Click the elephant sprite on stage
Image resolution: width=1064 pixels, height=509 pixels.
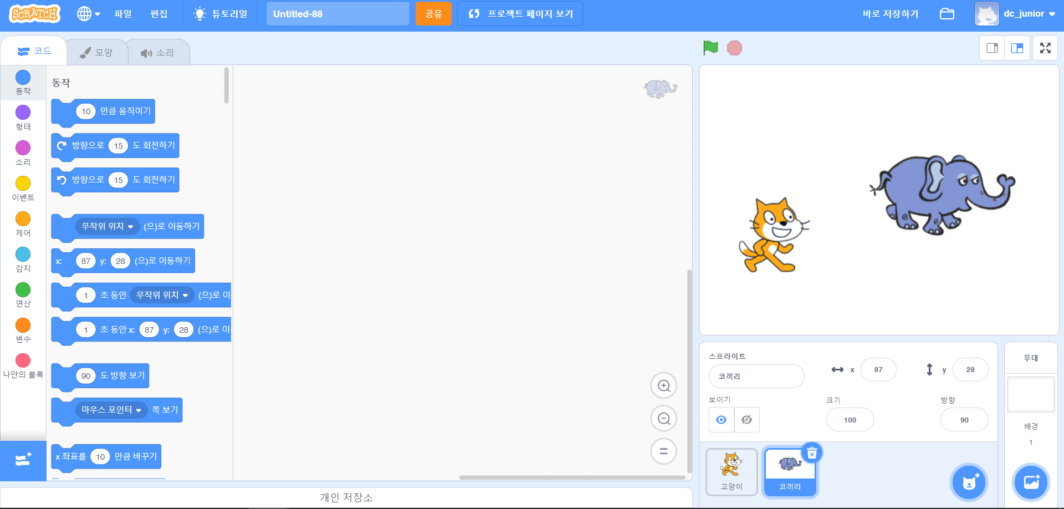tap(942, 194)
